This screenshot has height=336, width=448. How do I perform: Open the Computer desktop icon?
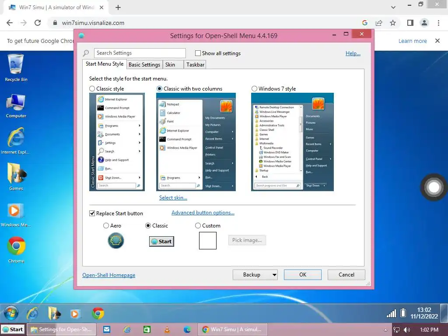tap(16, 106)
